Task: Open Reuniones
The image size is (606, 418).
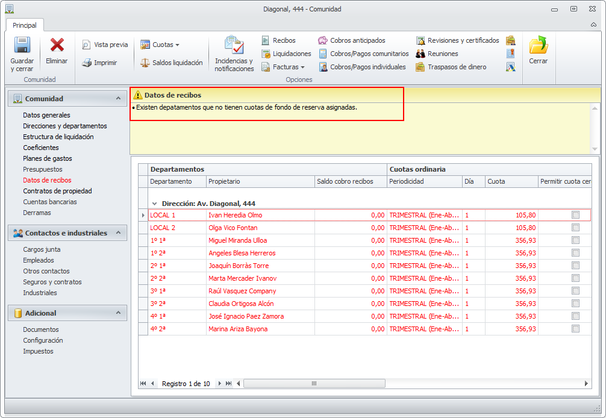Action: coord(437,54)
